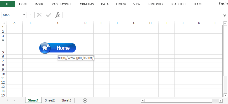Open the PAGE LAYOUT tab
Viewport: 228px width, 104px height.
62,4
